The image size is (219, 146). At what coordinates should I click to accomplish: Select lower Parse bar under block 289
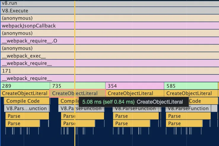pos(23,123)
